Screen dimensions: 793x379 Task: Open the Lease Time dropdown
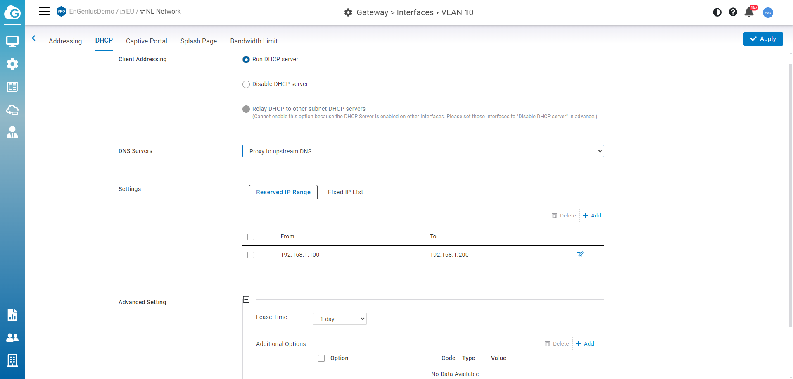tap(340, 319)
